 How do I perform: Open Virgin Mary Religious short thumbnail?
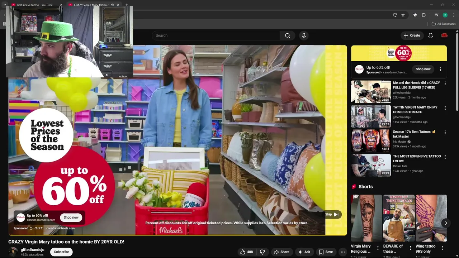click(x=366, y=218)
